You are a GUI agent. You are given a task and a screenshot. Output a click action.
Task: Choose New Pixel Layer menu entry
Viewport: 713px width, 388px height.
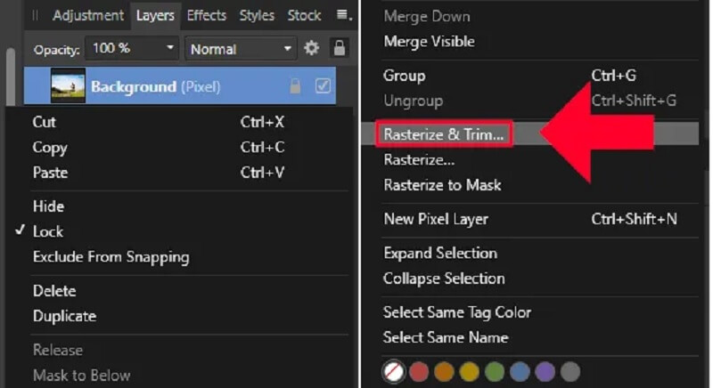pos(436,219)
